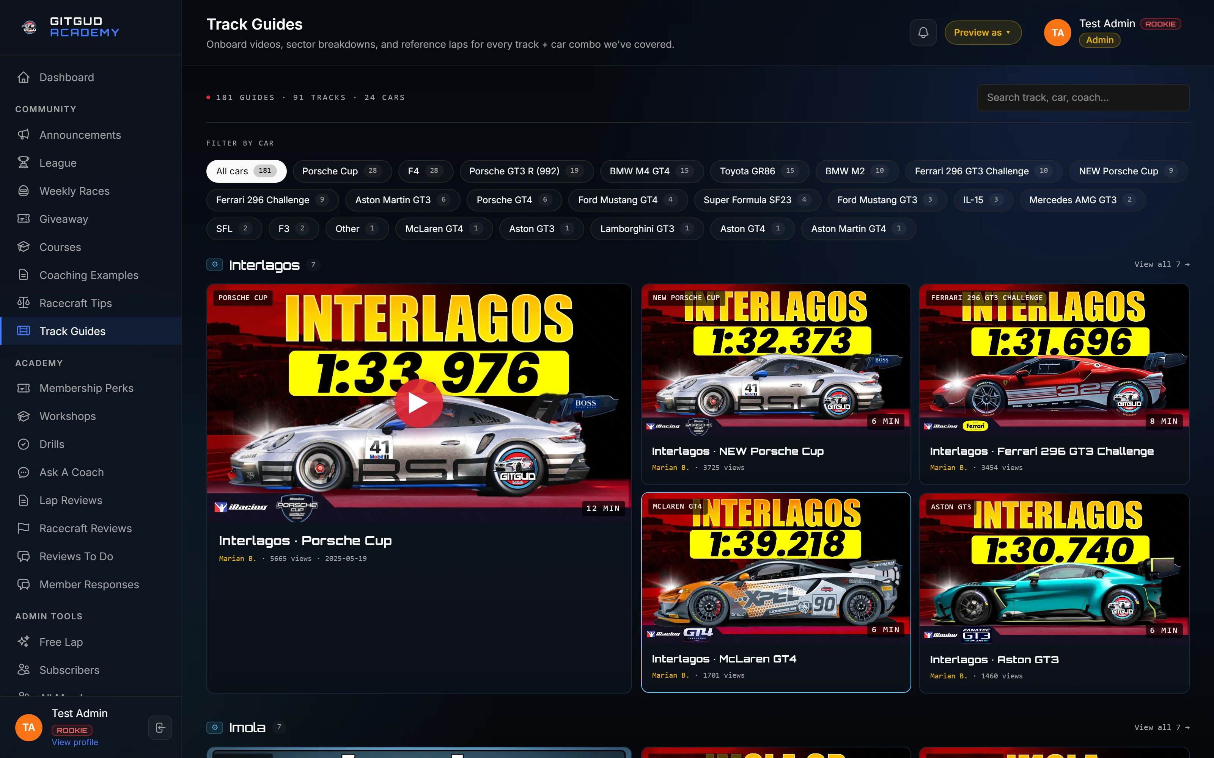This screenshot has width=1214, height=758.
Task: Click the Announcements megaphone icon
Action: coord(24,134)
